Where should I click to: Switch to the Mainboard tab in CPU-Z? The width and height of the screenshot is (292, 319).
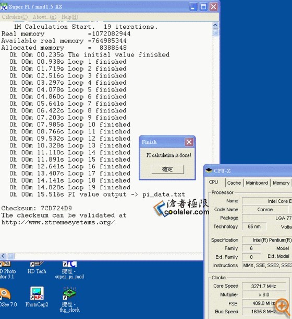[257, 183]
